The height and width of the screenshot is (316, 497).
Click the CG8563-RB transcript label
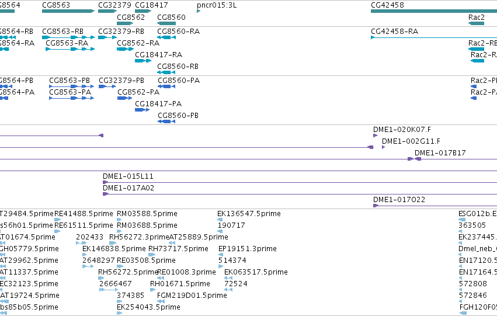click(62, 32)
